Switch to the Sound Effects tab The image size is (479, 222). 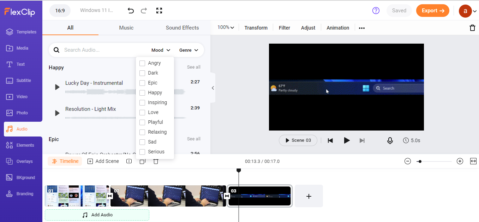(182, 28)
